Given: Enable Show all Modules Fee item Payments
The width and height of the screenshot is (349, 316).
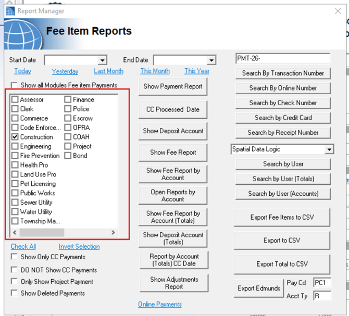Looking at the screenshot, I should pyautogui.click(x=15, y=85).
